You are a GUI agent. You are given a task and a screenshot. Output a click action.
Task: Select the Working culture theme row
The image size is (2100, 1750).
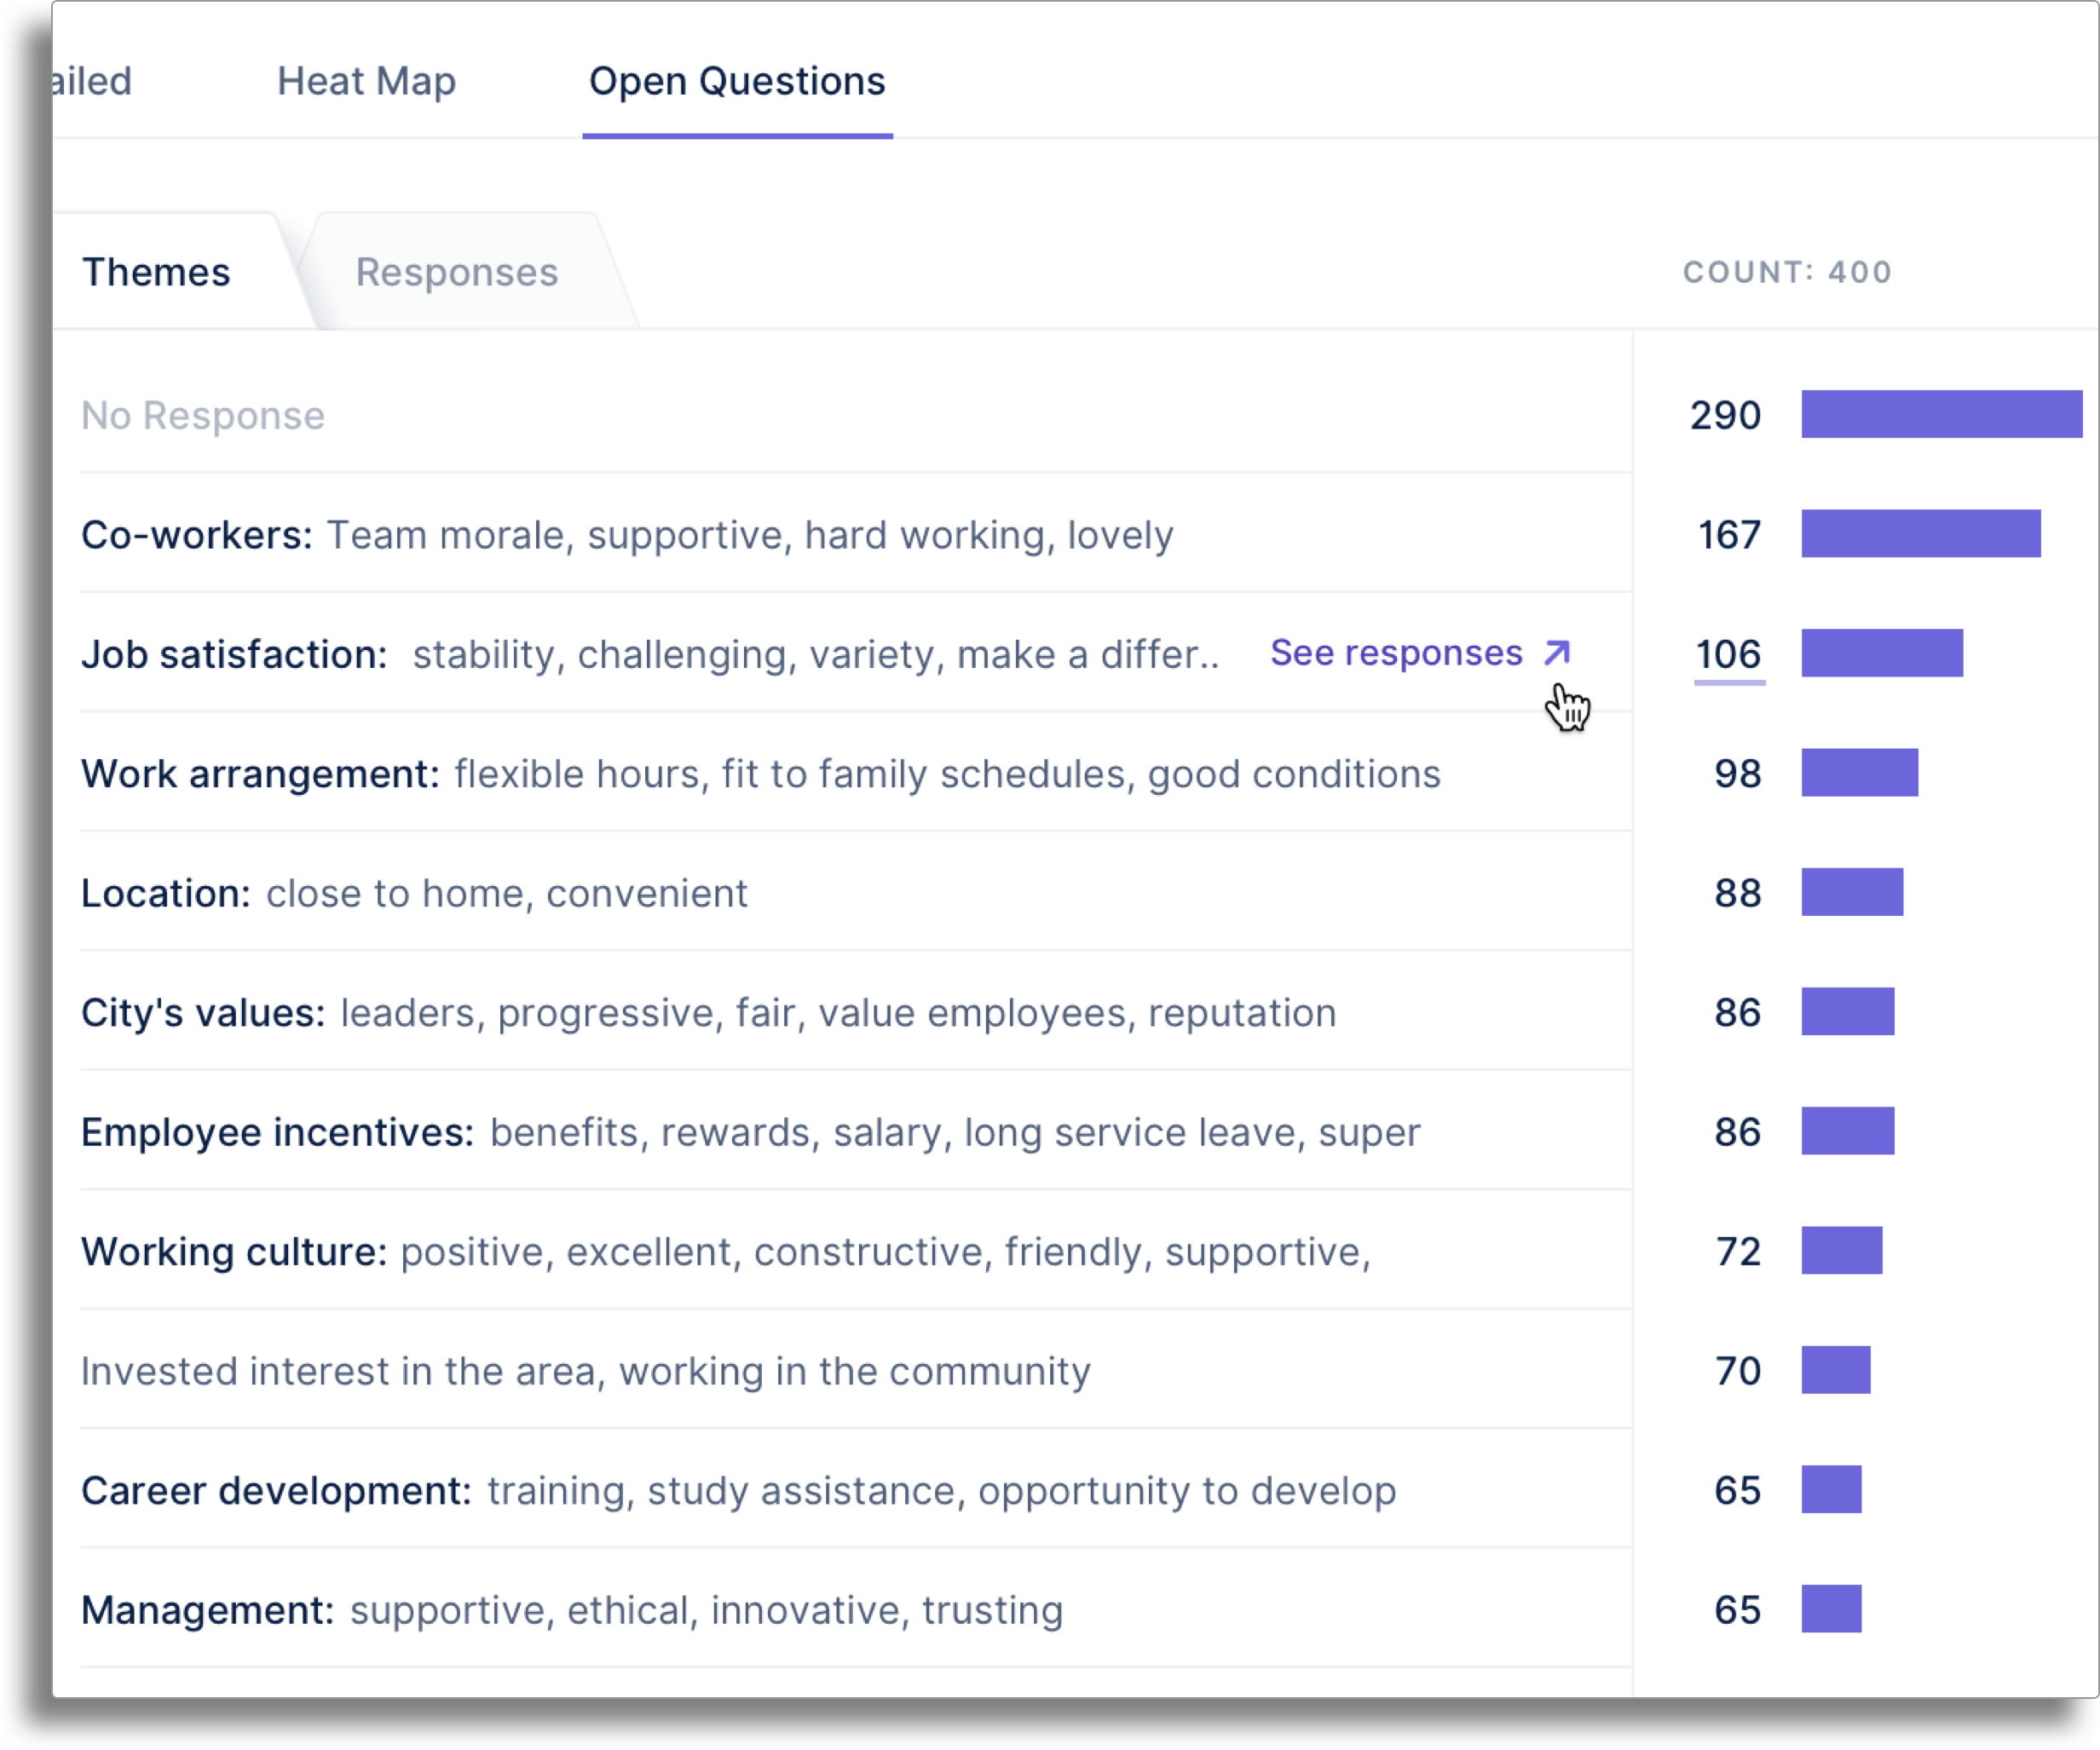point(727,1252)
